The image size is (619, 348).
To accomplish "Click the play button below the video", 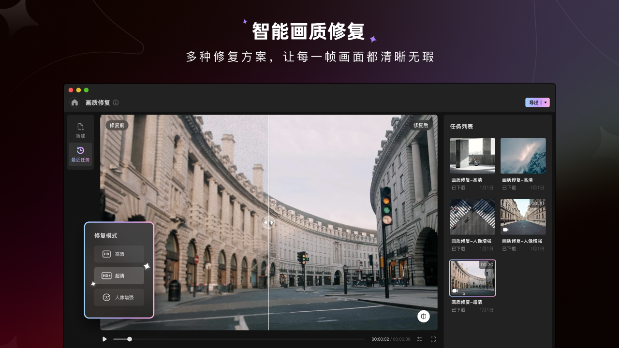I will 104,339.
